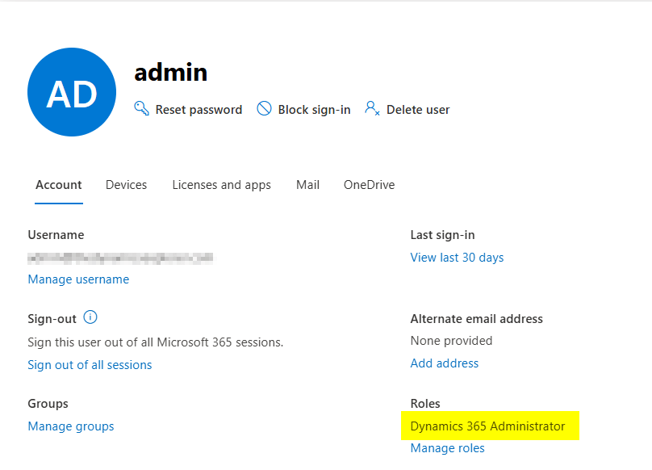Click the admin display name heading

point(170,73)
